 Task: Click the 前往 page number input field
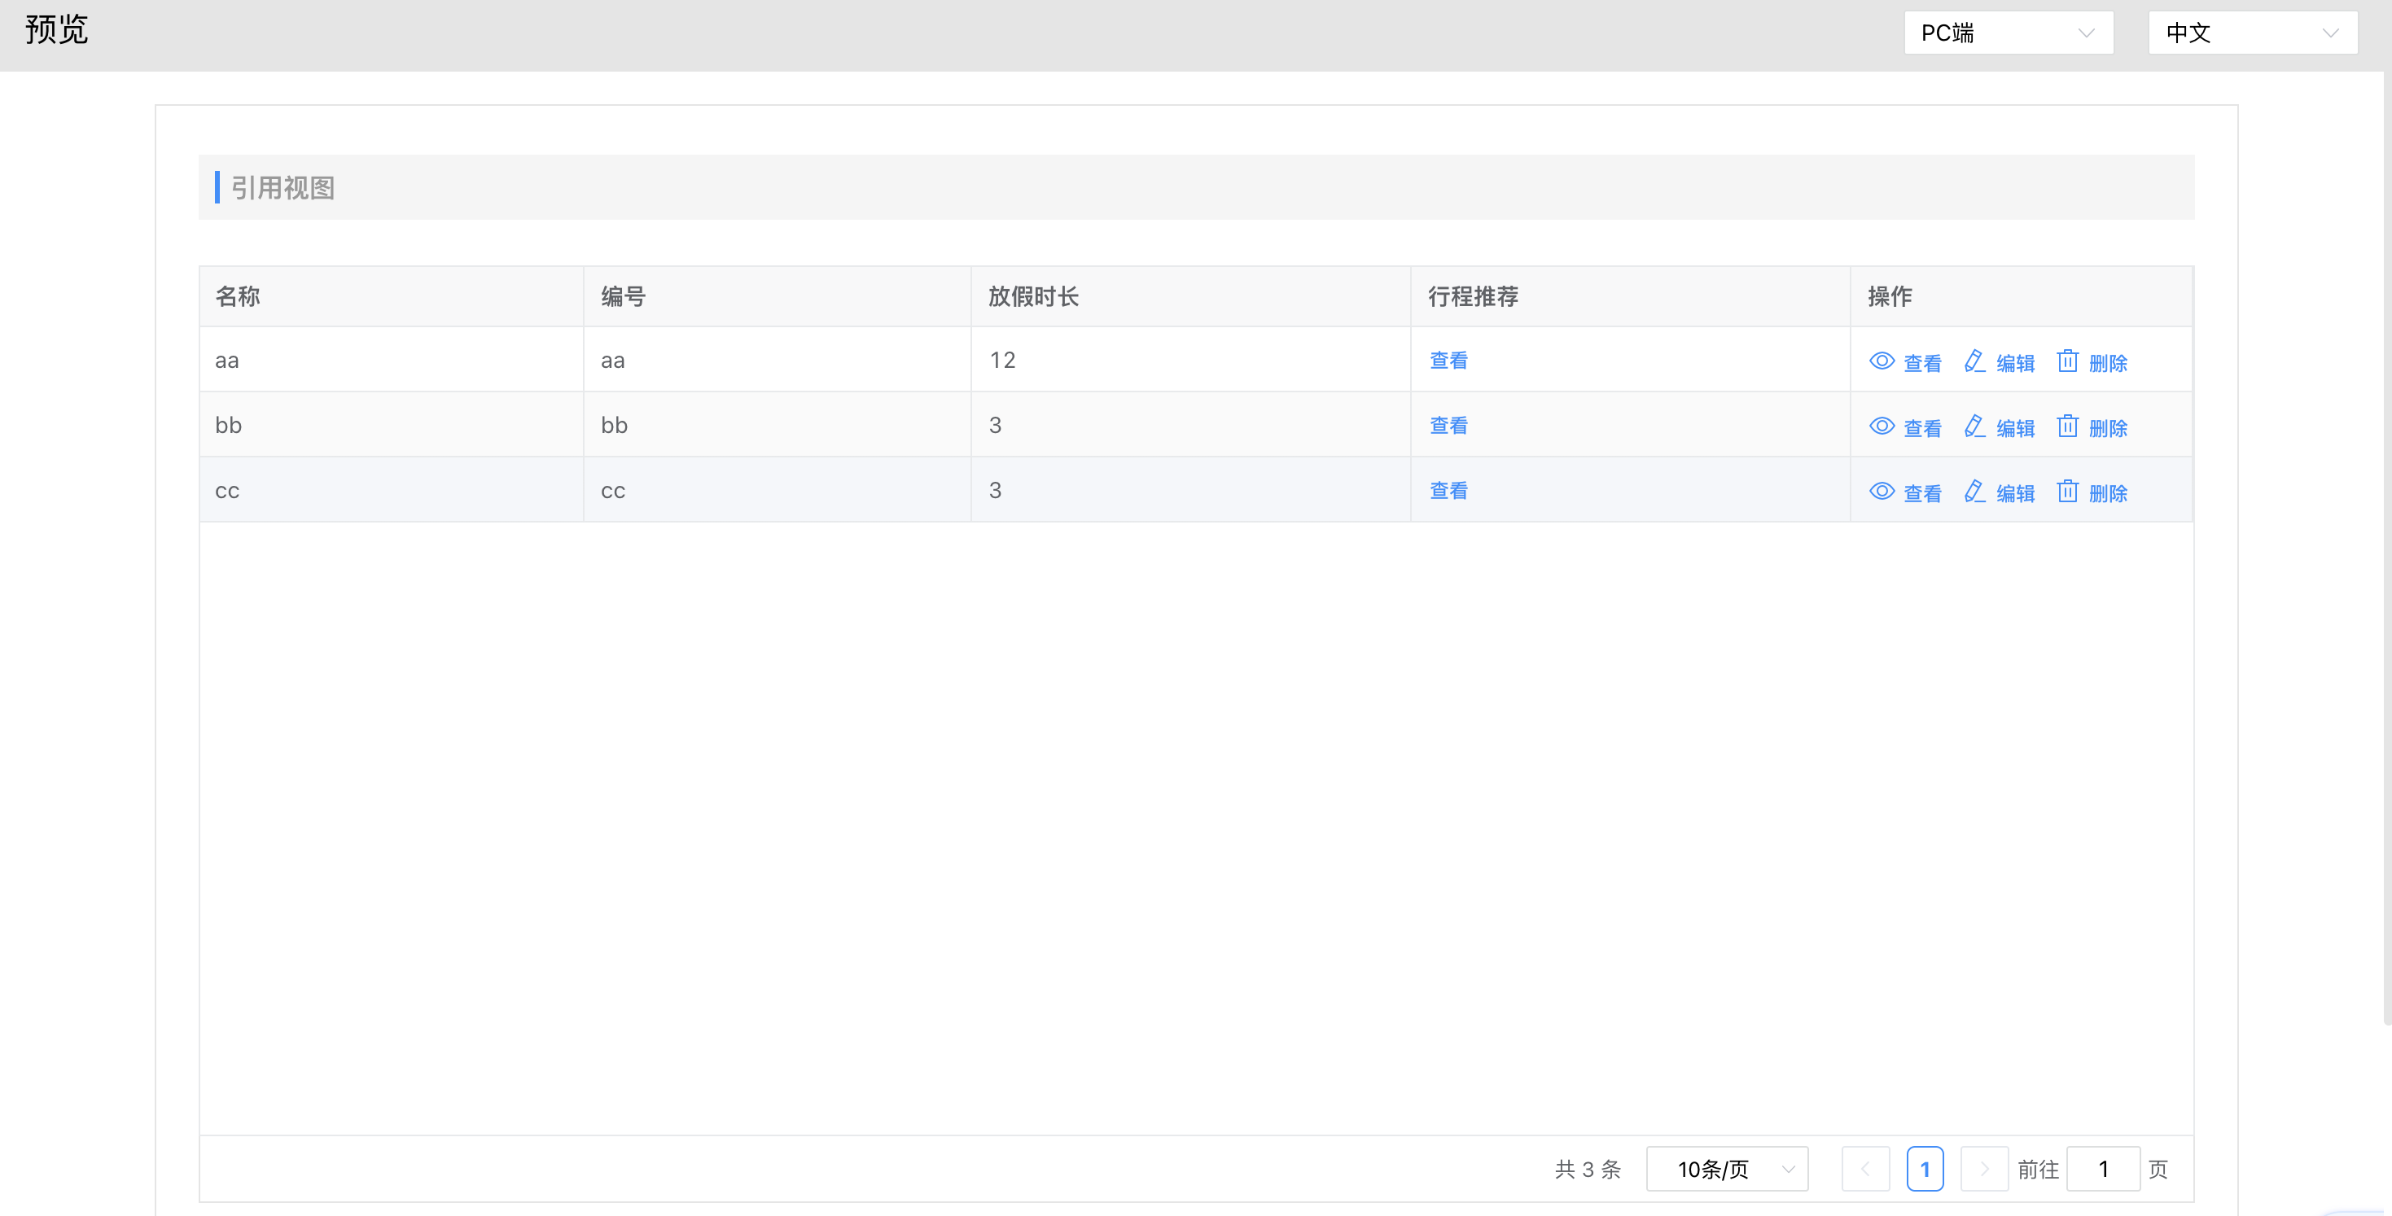(x=2102, y=1169)
